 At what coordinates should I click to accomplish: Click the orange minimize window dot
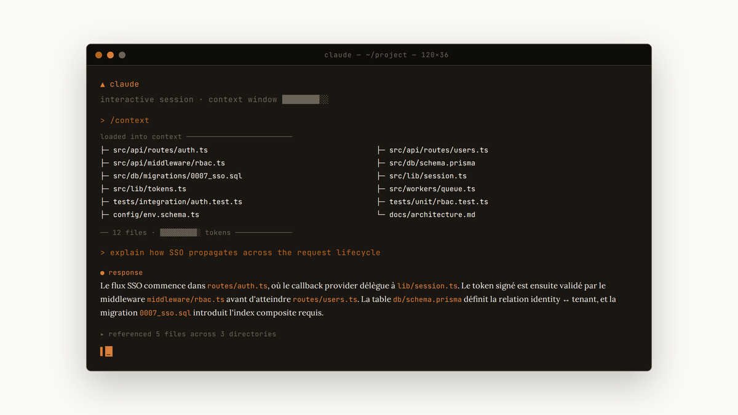[x=110, y=55]
